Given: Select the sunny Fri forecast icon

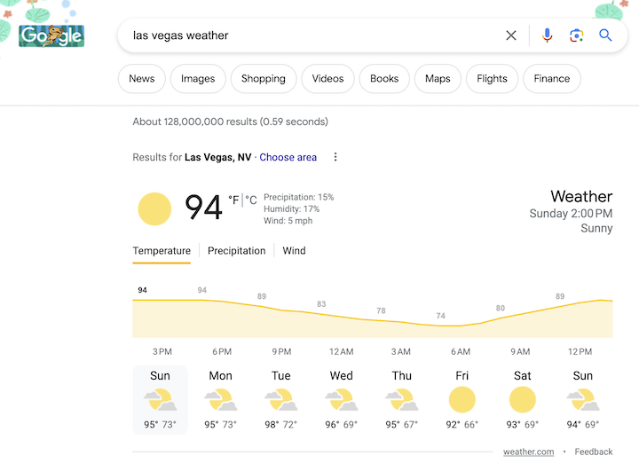Looking at the screenshot, I should click(x=461, y=400).
